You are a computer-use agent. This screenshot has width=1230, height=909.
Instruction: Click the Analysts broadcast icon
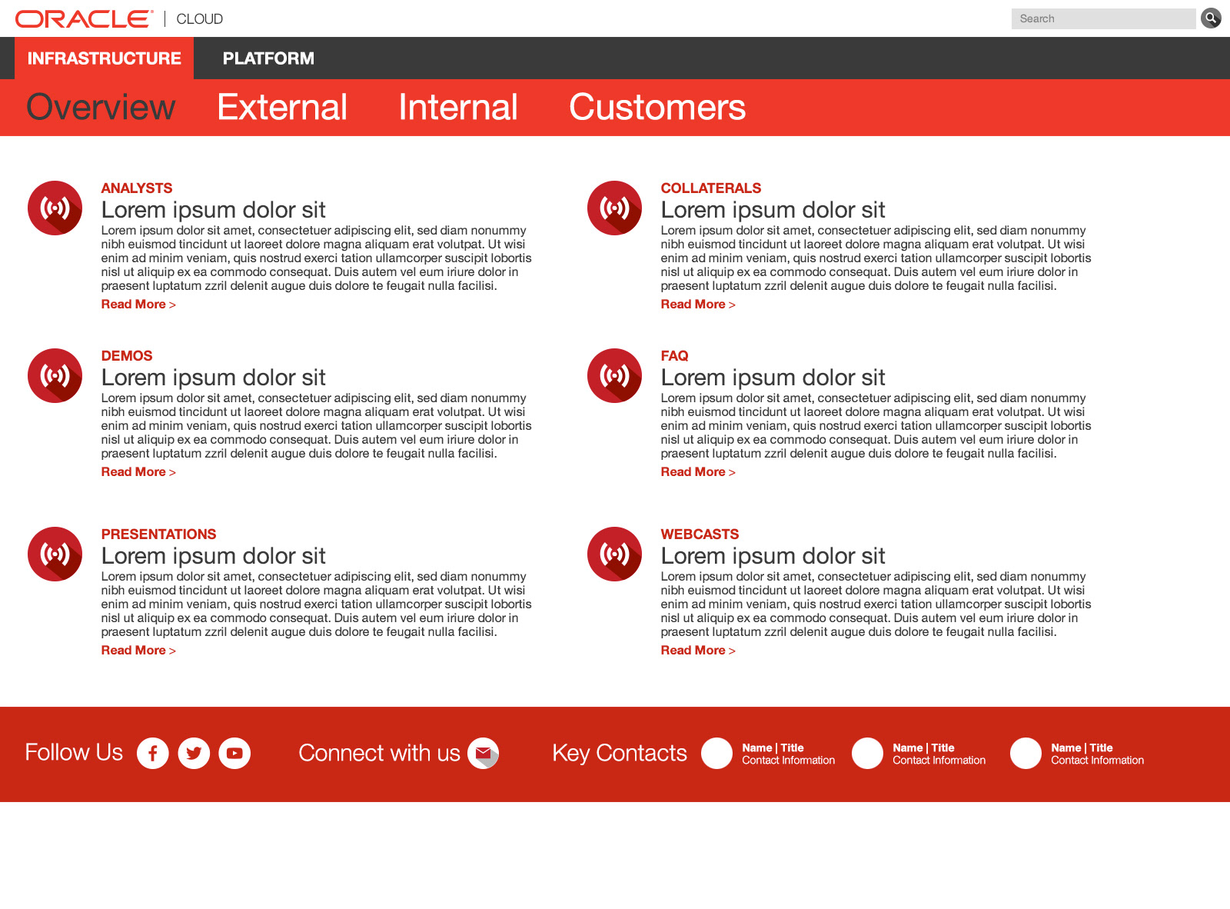(55, 208)
